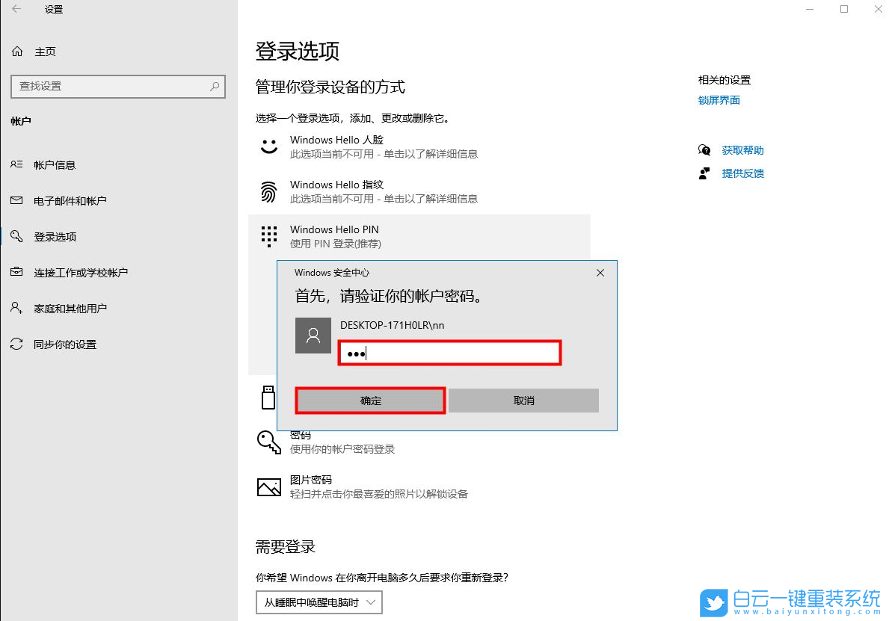Open the 从睡眠中唤醒电脑时 dropdown
Screen dimensions: 889x621
[x=319, y=602]
